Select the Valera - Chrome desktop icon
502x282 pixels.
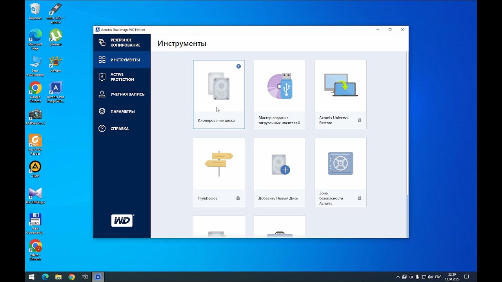pos(35,250)
